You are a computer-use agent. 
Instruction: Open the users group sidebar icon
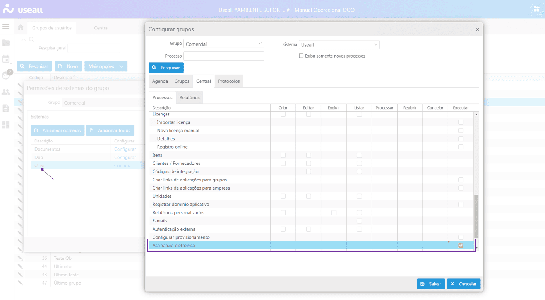point(6,92)
